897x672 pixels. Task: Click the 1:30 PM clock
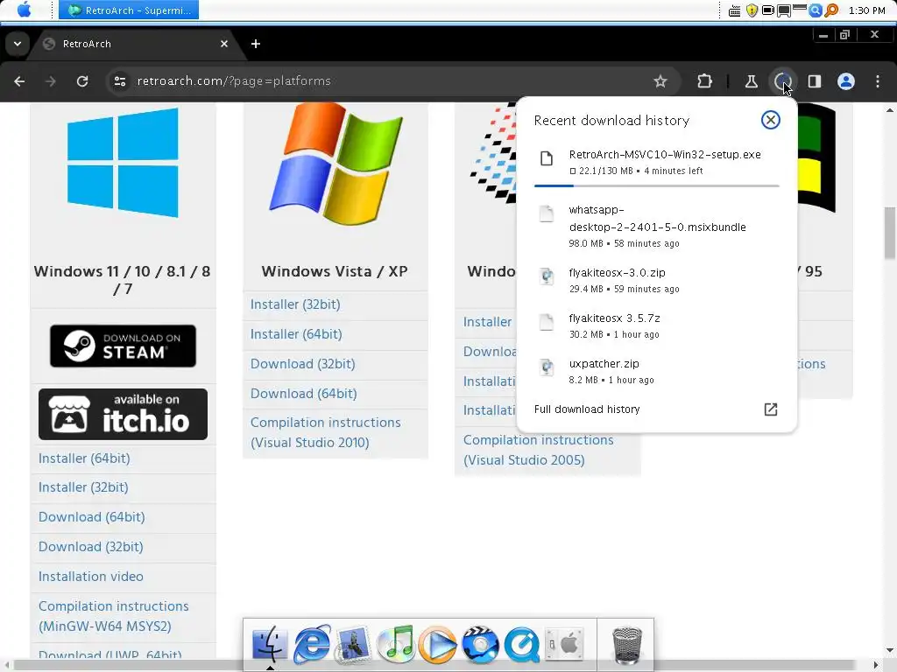(866, 10)
